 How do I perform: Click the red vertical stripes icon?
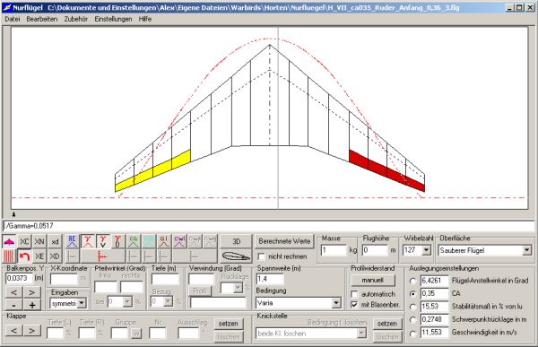pyautogui.click(x=9, y=256)
